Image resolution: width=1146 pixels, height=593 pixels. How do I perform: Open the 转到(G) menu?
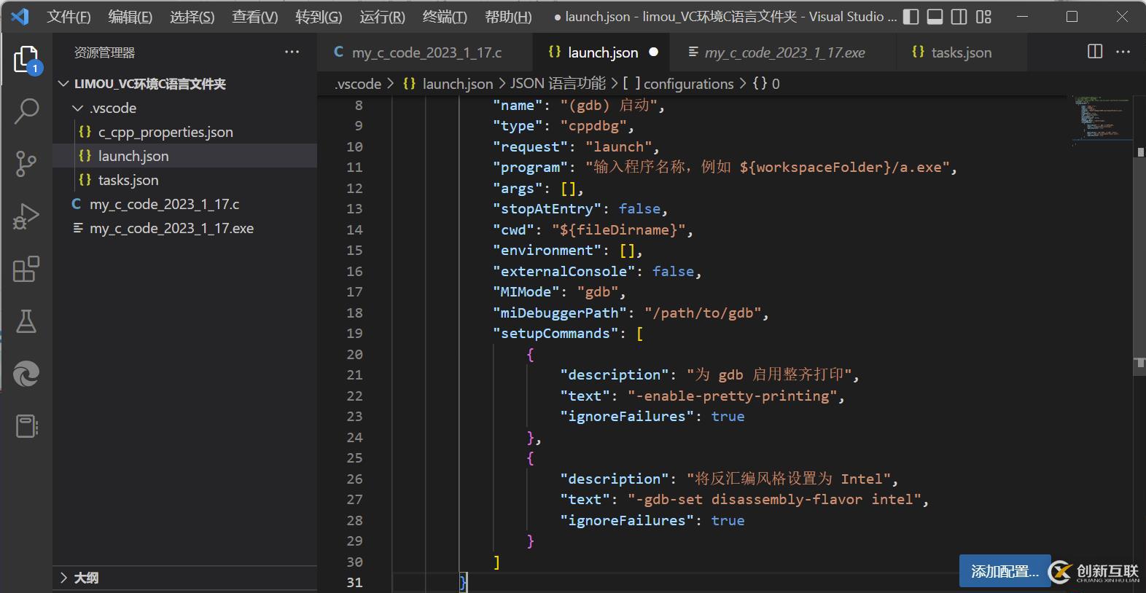(319, 16)
